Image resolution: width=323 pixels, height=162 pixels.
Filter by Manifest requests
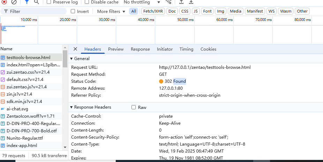255,11
